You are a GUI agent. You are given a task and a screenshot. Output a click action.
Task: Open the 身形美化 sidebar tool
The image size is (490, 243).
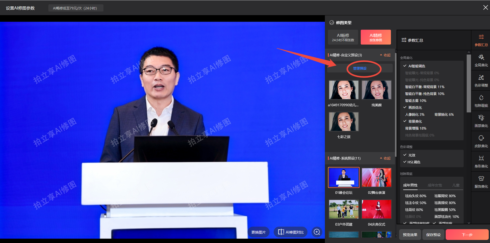point(481,162)
